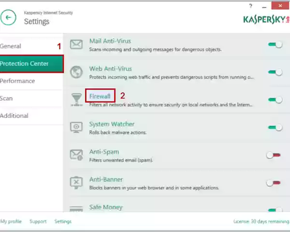This screenshot has height=232, width=290.
Task: Click License 30 days remaining
Action: (x=261, y=221)
